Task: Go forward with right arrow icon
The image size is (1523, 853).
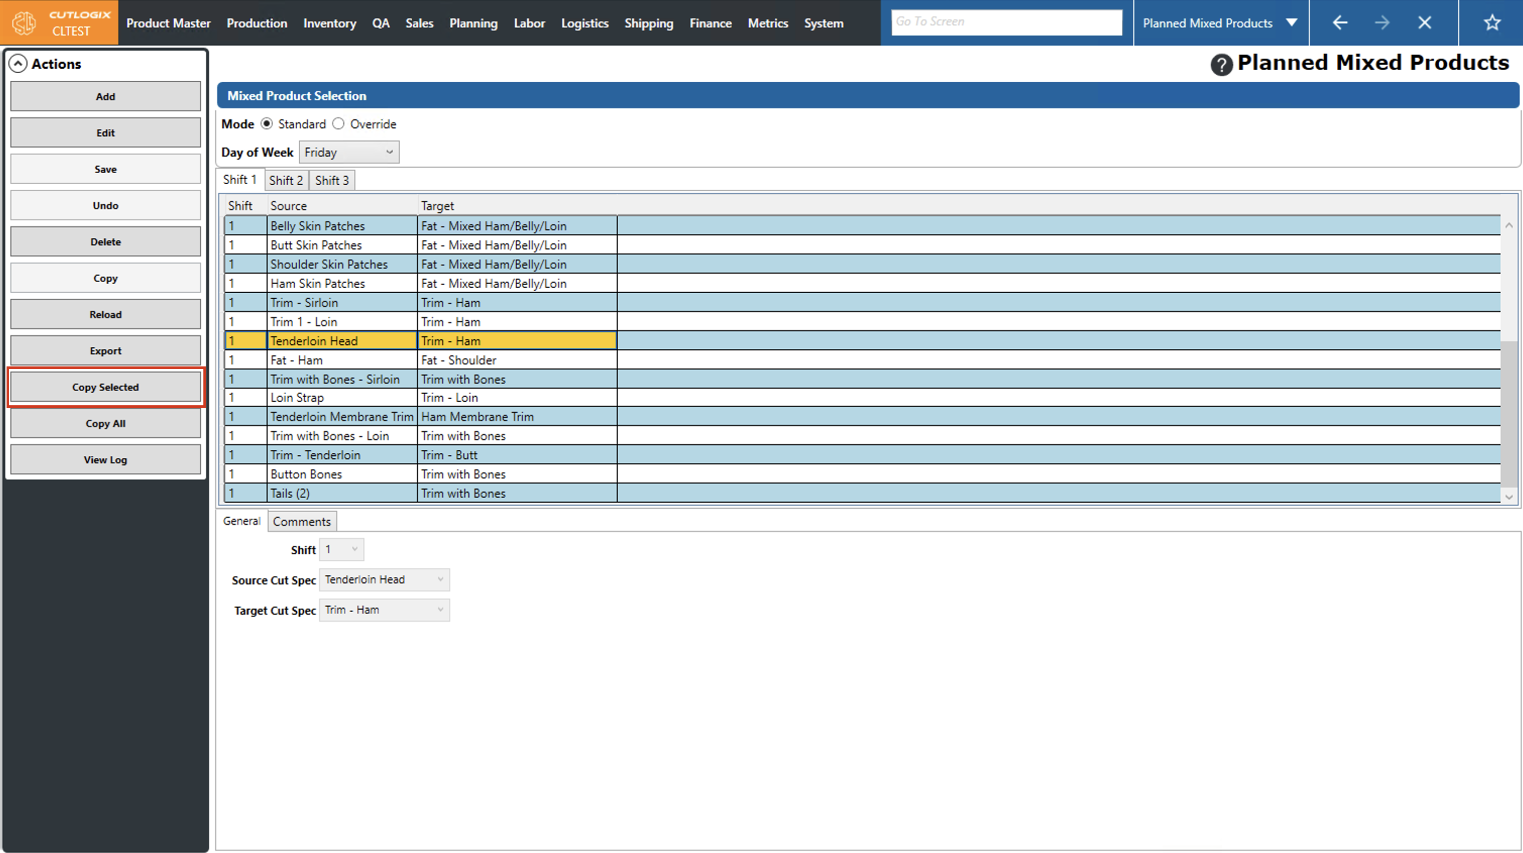Action: point(1382,23)
